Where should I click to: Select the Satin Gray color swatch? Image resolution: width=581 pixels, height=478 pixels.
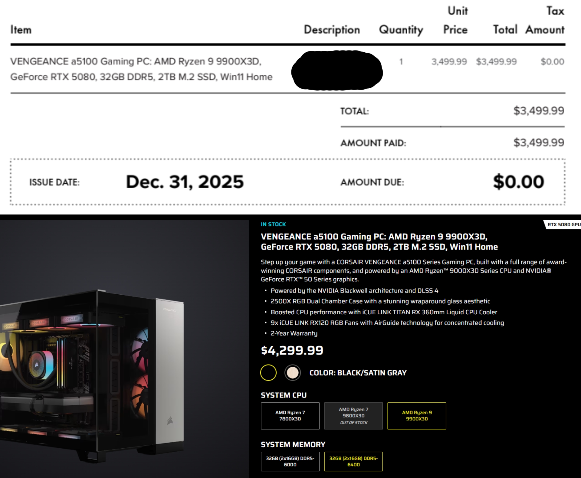291,372
